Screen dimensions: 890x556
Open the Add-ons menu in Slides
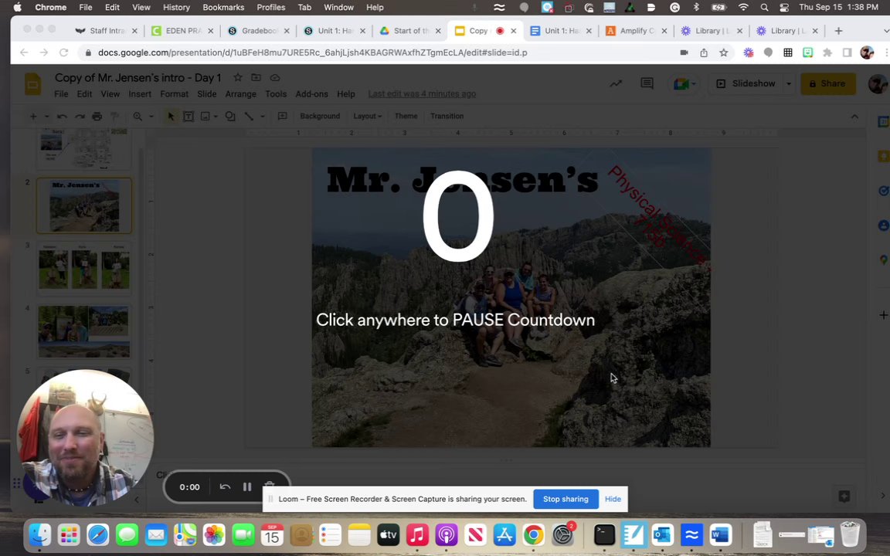point(311,94)
